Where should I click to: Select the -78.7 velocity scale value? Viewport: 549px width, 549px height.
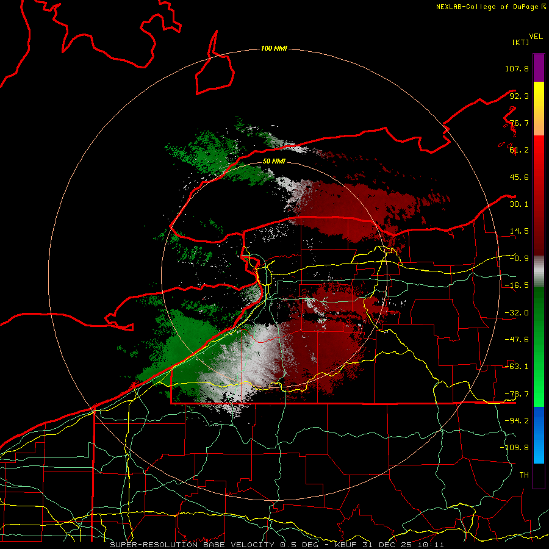tap(517, 394)
